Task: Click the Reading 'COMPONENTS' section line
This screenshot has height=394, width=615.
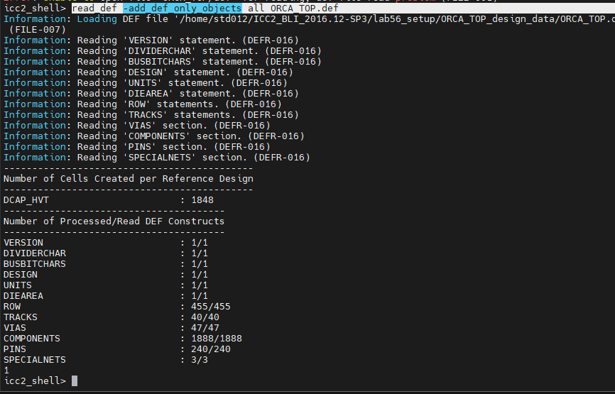Action: [x=154, y=136]
